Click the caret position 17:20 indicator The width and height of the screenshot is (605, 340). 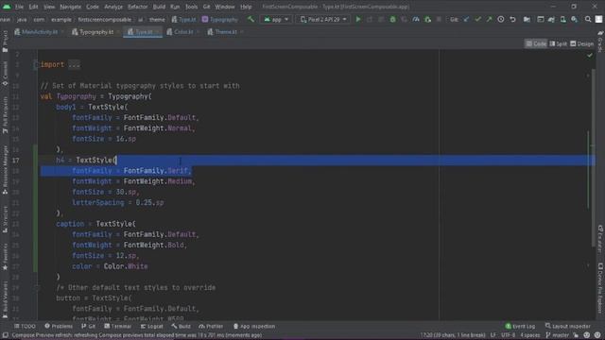454,335
